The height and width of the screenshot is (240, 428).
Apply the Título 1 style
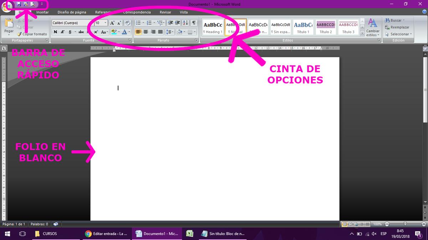pyautogui.click(x=303, y=27)
